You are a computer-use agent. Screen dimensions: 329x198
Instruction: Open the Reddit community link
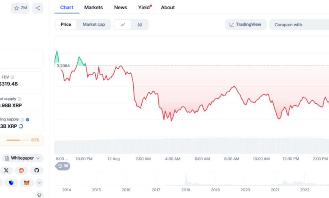(x=22, y=170)
